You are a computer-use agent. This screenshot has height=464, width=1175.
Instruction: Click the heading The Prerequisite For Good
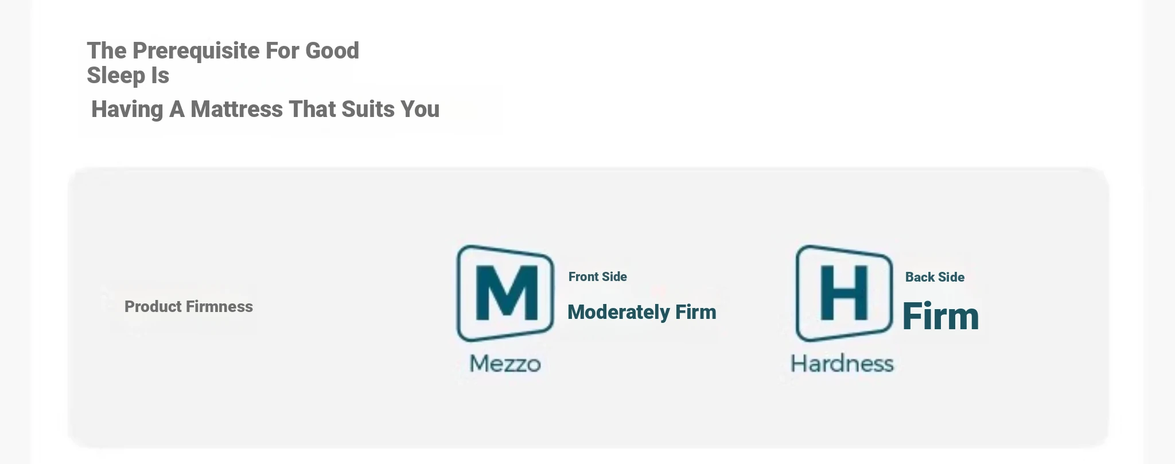coord(223,51)
